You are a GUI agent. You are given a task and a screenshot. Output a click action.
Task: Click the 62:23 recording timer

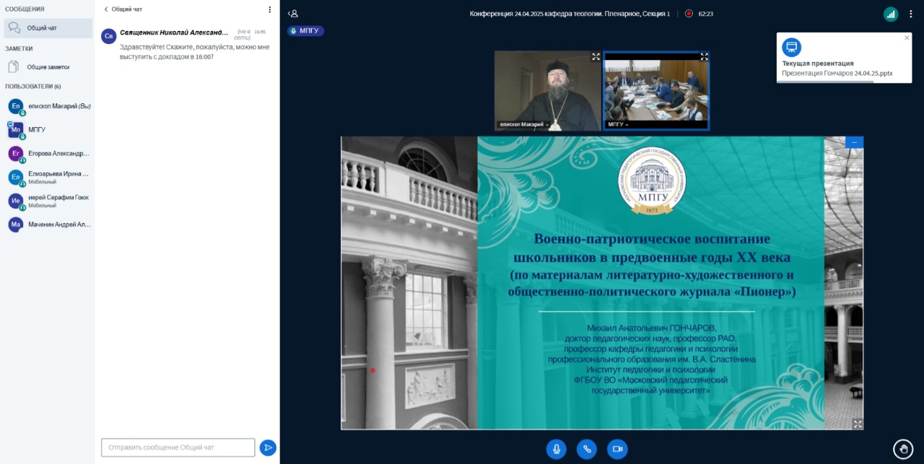705,14
